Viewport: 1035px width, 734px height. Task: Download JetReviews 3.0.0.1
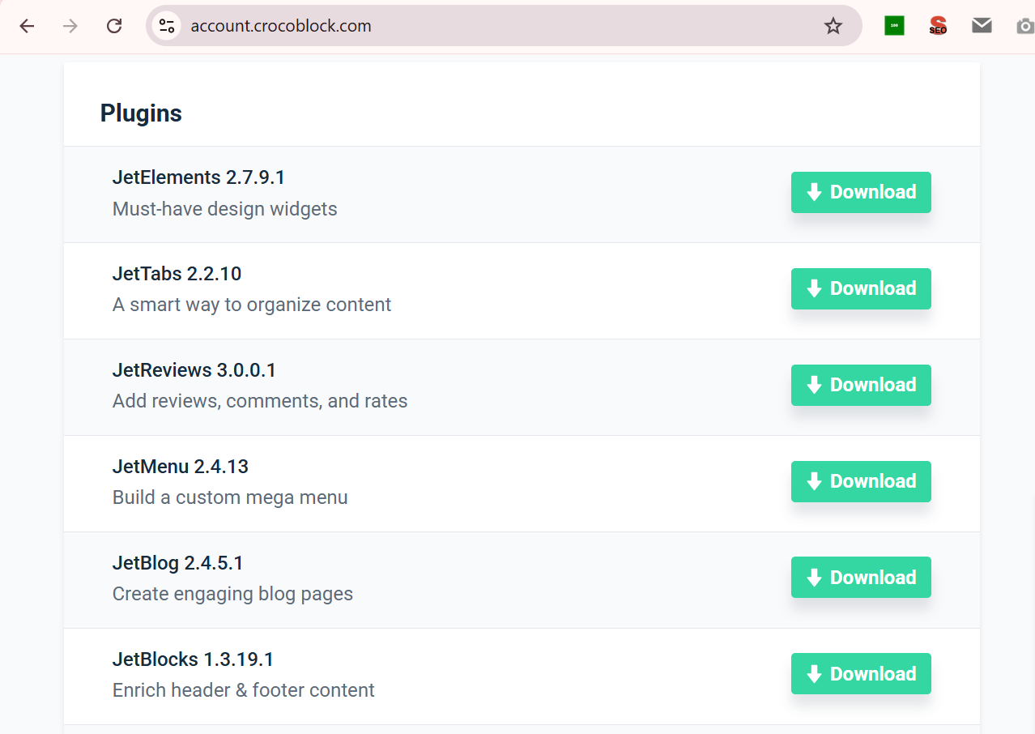tap(861, 385)
